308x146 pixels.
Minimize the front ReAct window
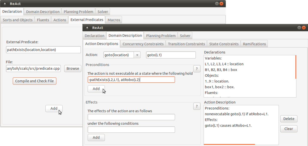[x=299, y=28]
